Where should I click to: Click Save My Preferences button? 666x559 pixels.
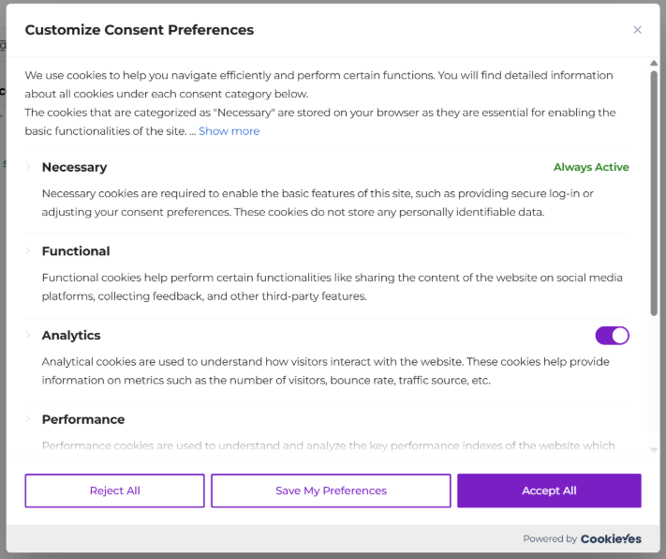pos(331,491)
